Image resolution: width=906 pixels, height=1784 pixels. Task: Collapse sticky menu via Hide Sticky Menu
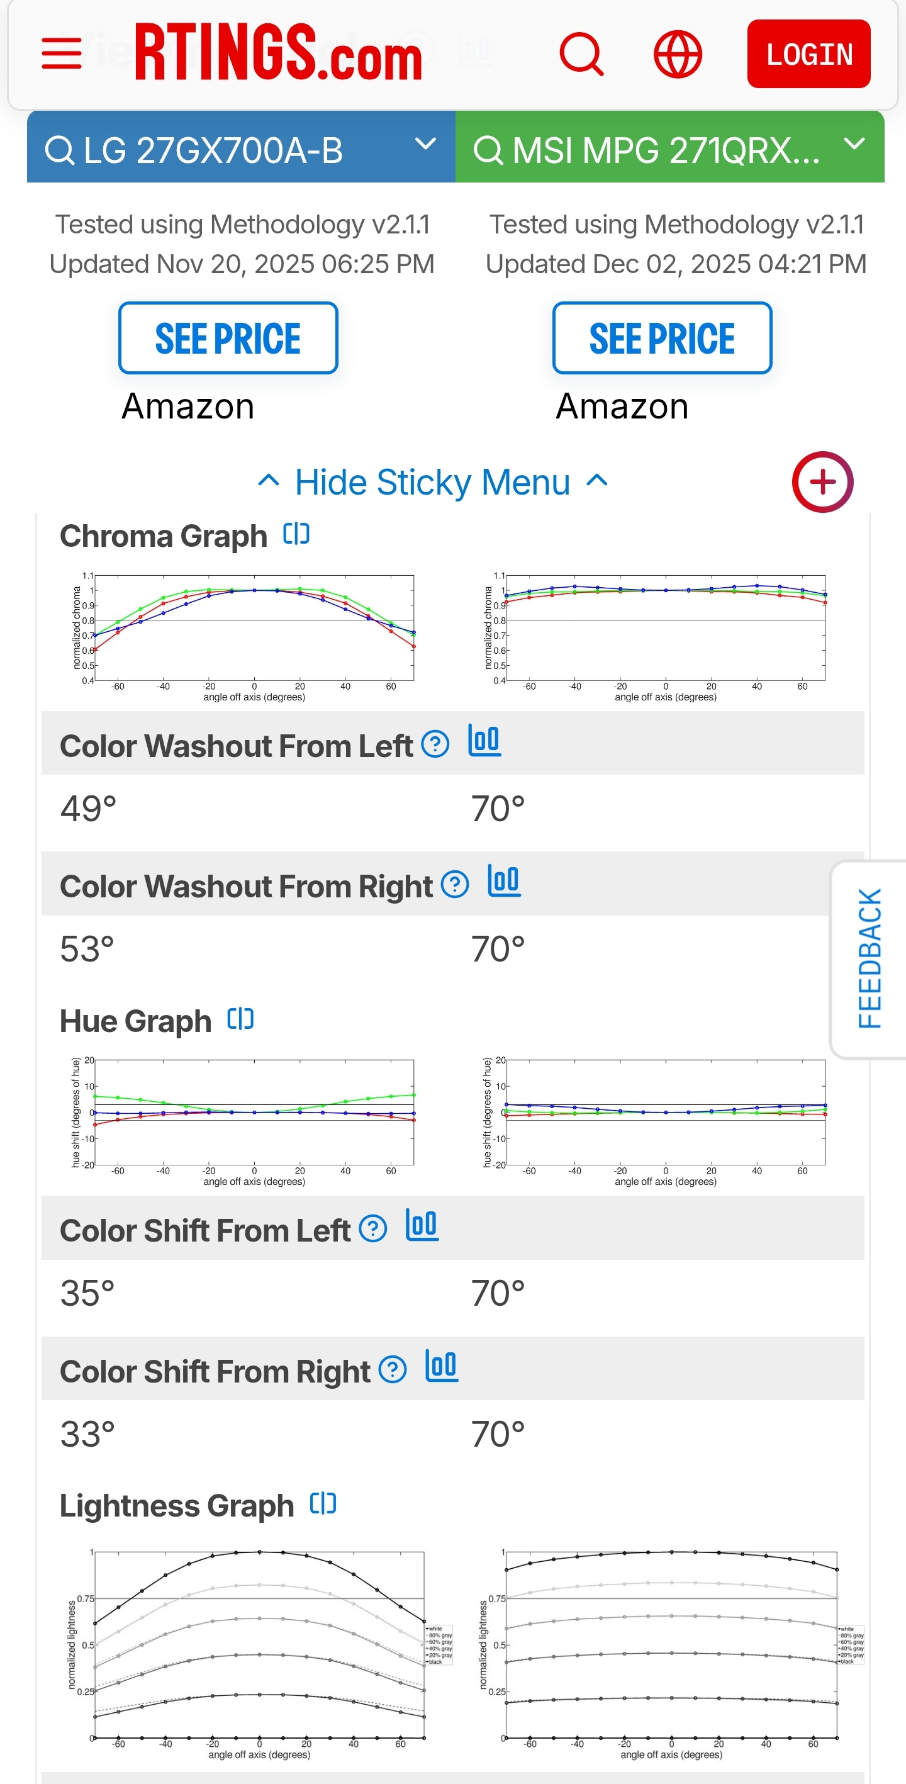click(x=433, y=482)
